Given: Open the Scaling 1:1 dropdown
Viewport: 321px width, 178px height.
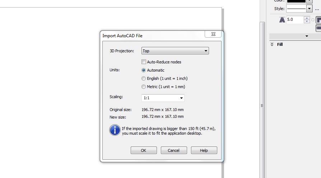Looking at the screenshot, I should (x=163, y=98).
